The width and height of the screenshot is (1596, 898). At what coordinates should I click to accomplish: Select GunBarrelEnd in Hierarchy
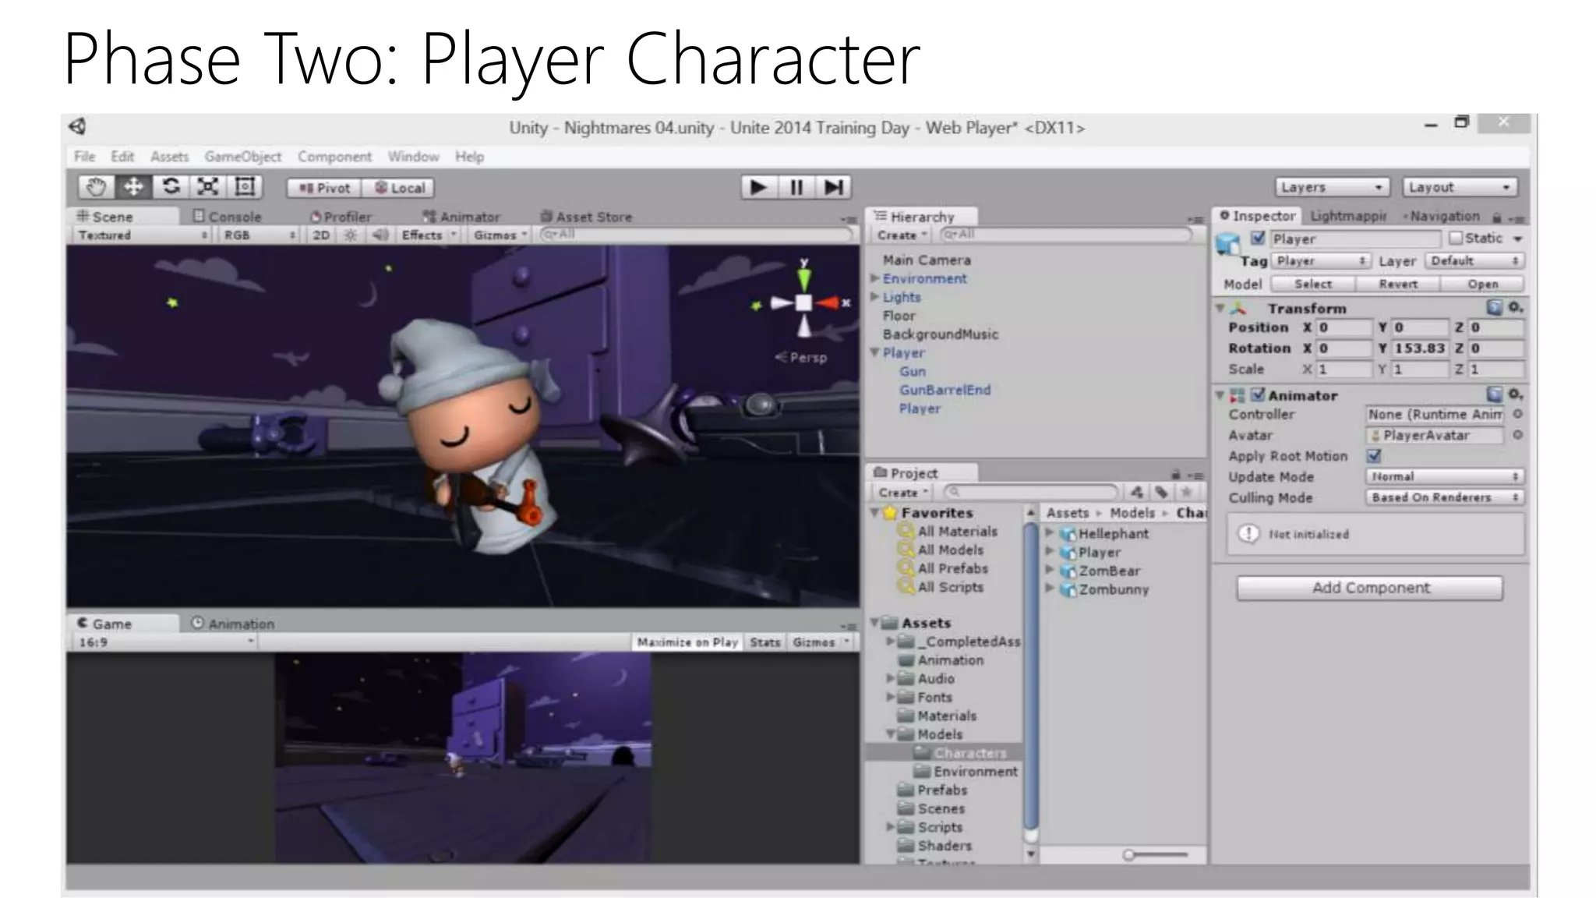945,390
